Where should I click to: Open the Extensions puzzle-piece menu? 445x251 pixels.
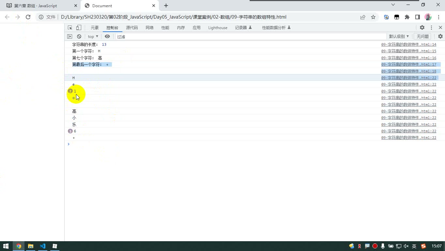click(407, 17)
